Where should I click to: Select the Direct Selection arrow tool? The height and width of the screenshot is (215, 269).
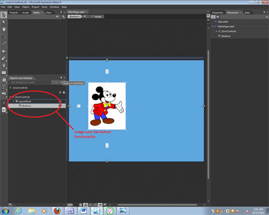[x=4, y=22]
